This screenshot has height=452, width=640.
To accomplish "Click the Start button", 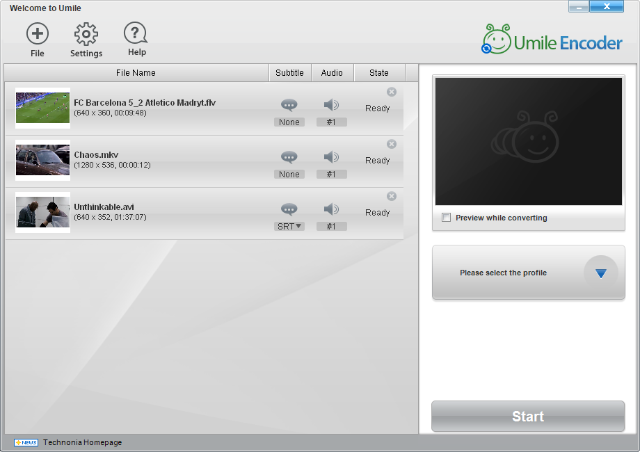I will click(528, 416).
